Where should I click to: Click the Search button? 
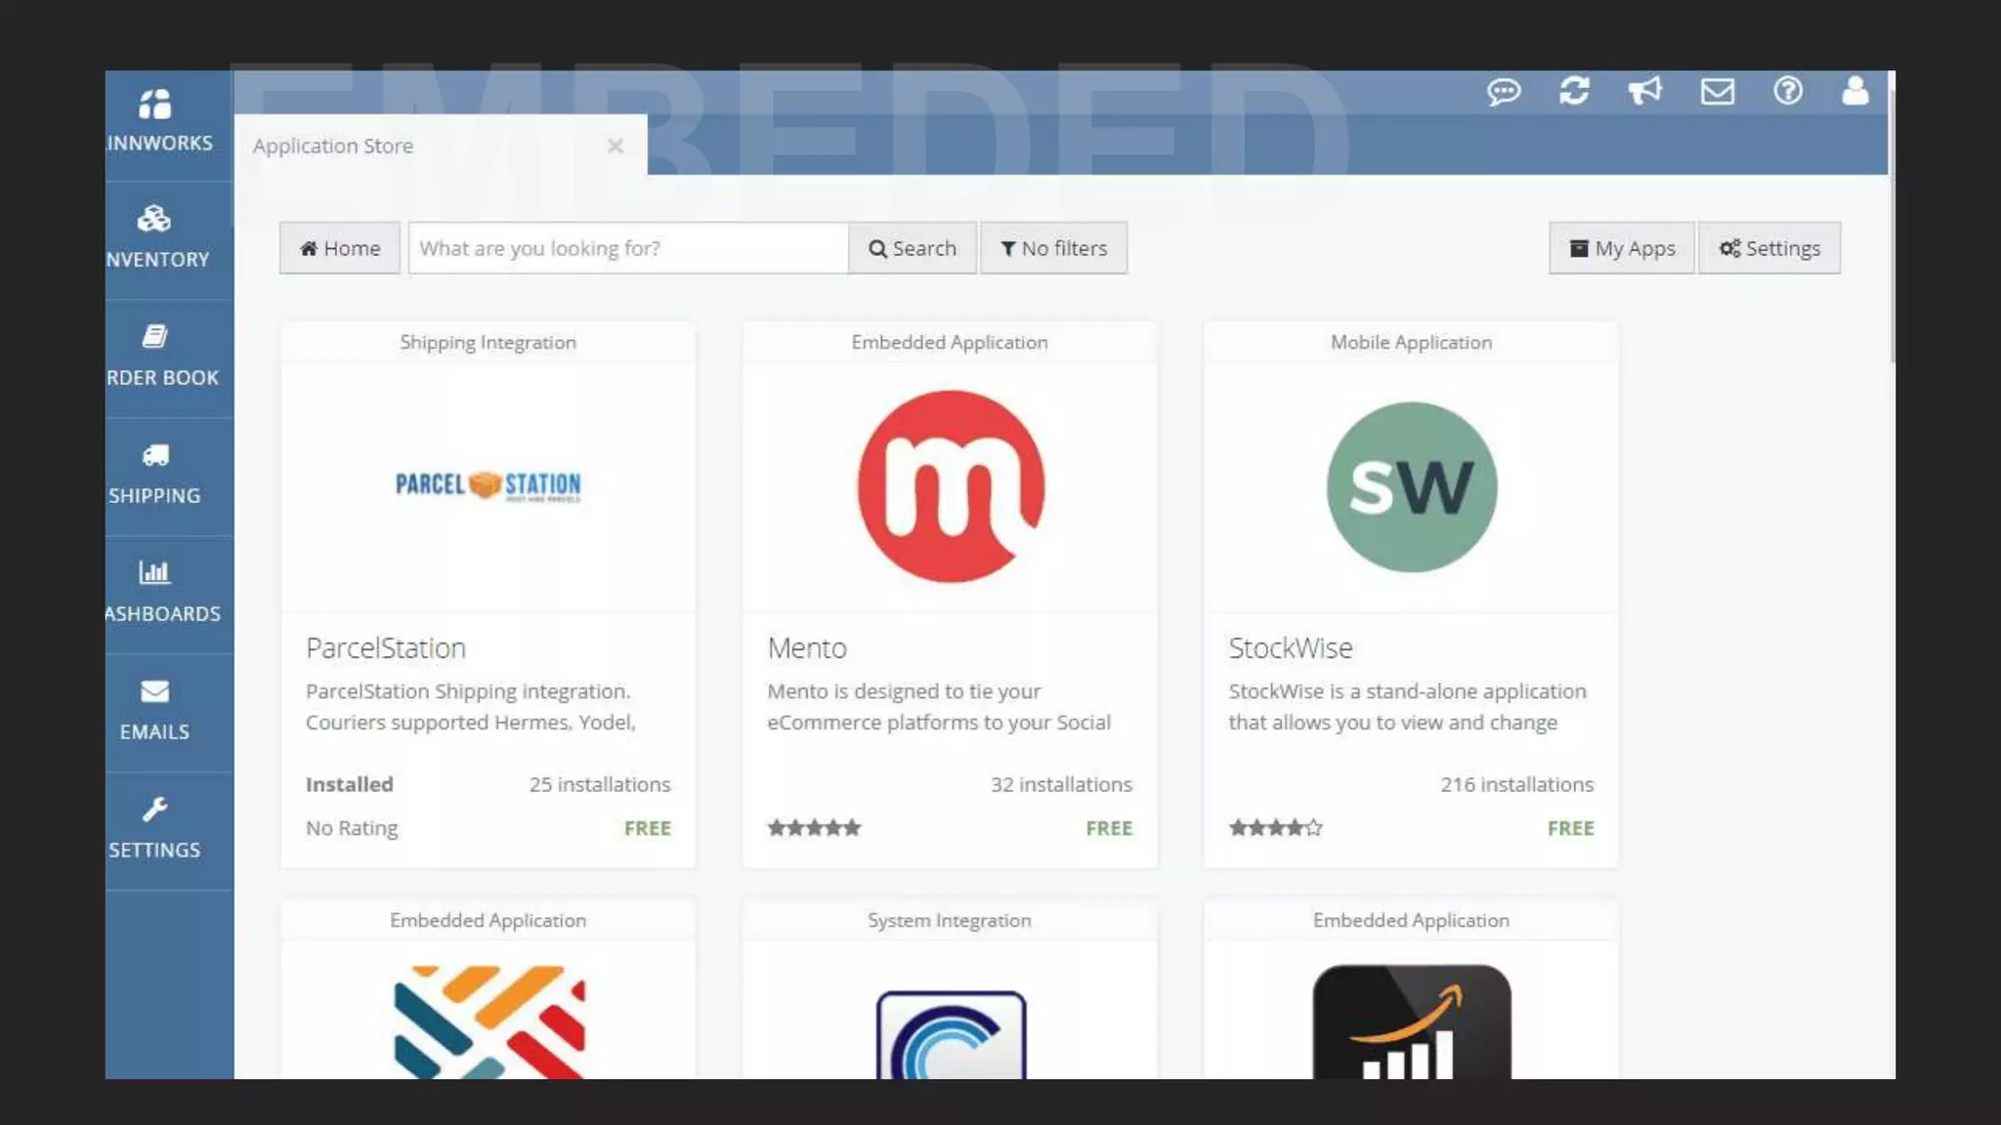[912, 248]
